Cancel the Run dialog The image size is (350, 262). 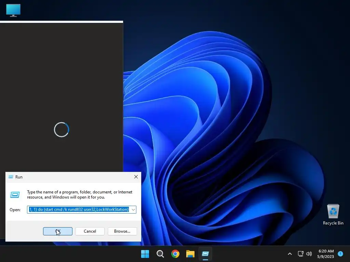click(90, 231)
